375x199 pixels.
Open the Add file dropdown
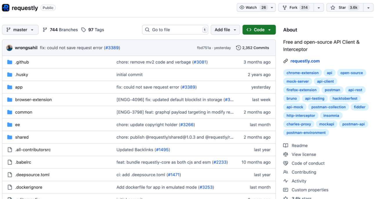(225, 30)
